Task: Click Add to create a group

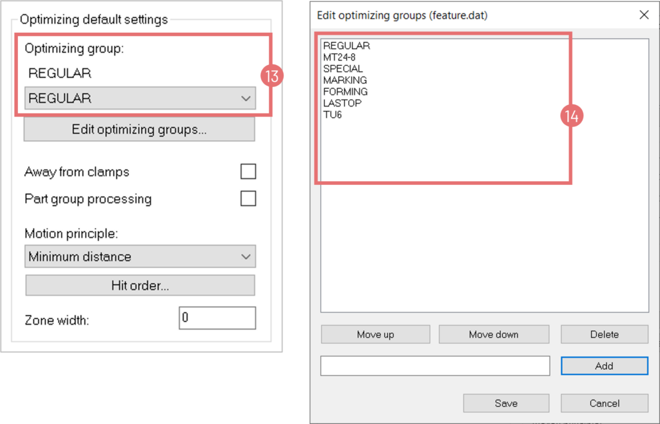Action: [x=604, y=366]
